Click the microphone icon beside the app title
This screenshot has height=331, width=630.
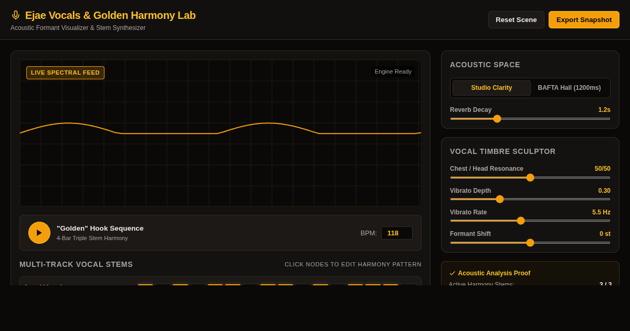[x=16, y=15]
